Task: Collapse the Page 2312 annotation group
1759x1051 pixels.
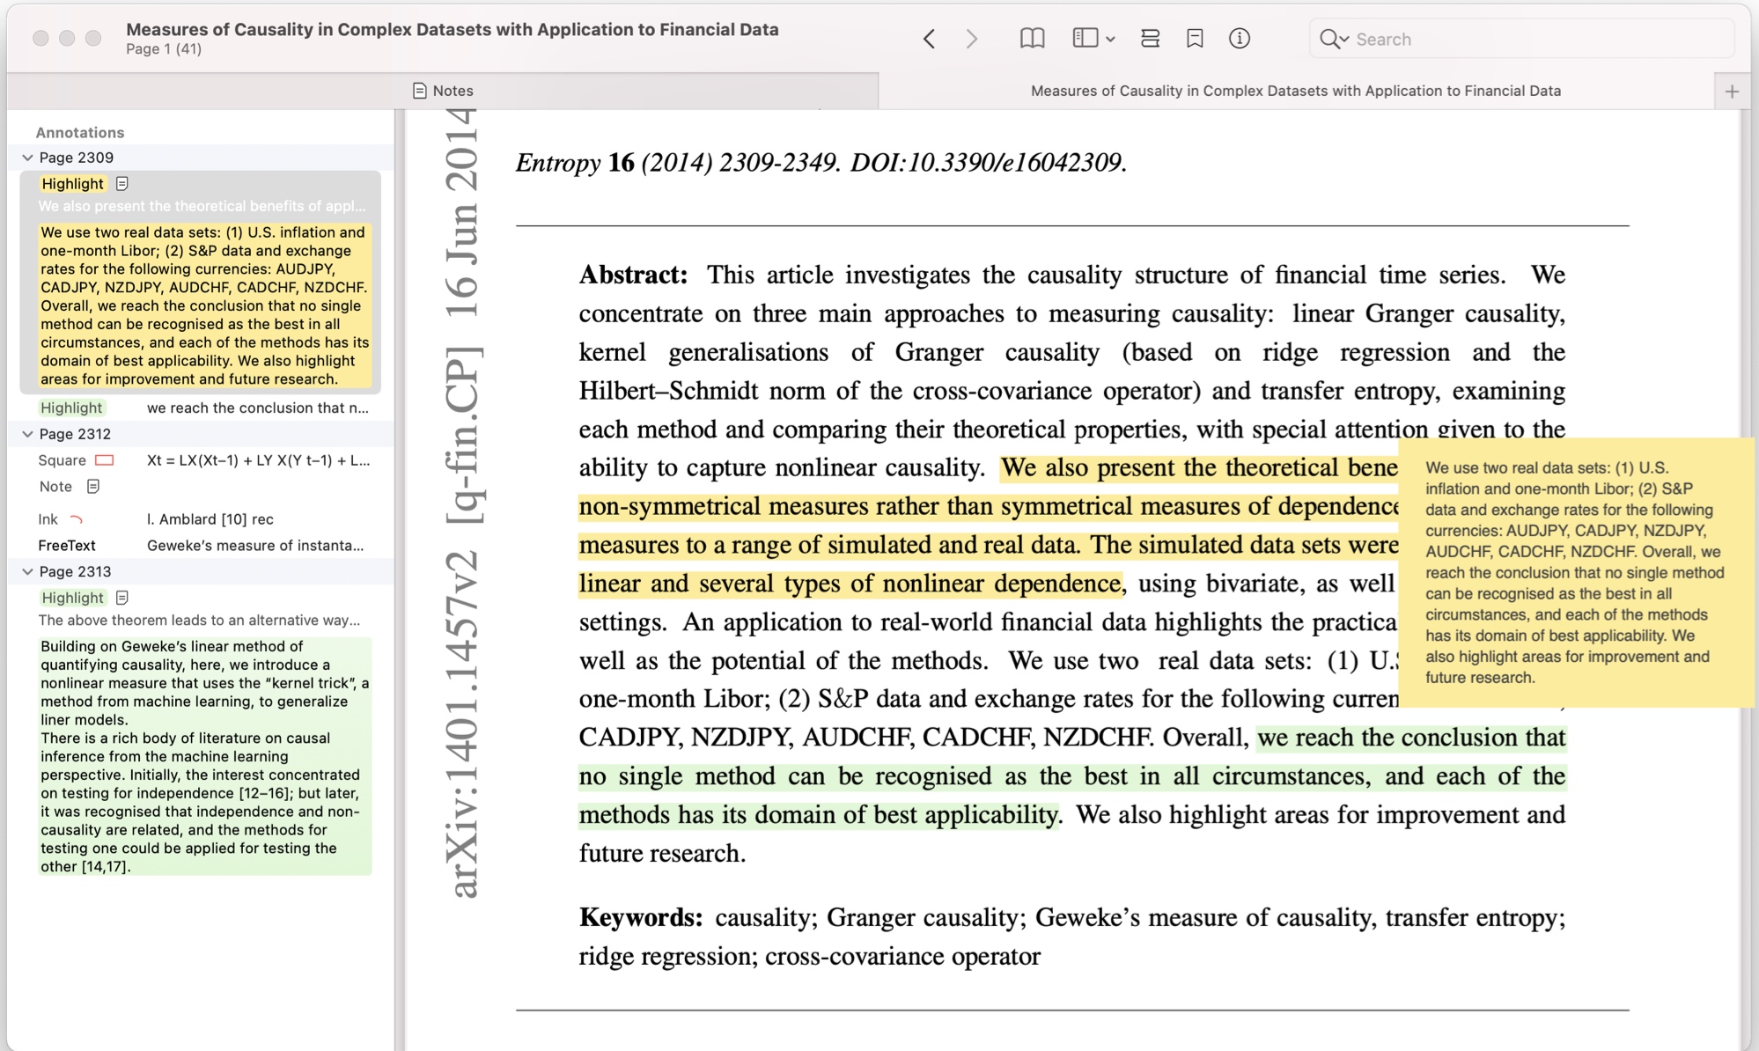Action: 27,434
